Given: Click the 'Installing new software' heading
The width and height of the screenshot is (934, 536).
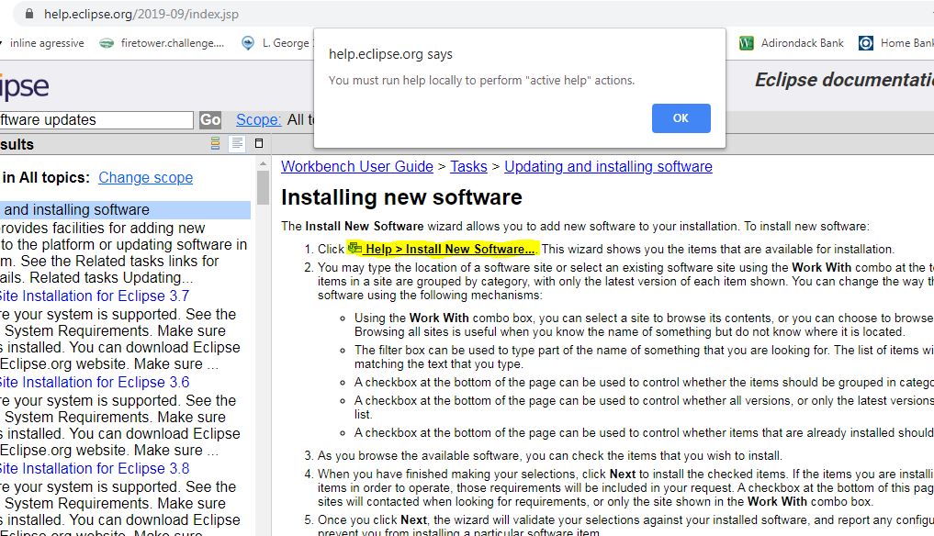Looking at the screenshot, I should (x=401, y=197).
